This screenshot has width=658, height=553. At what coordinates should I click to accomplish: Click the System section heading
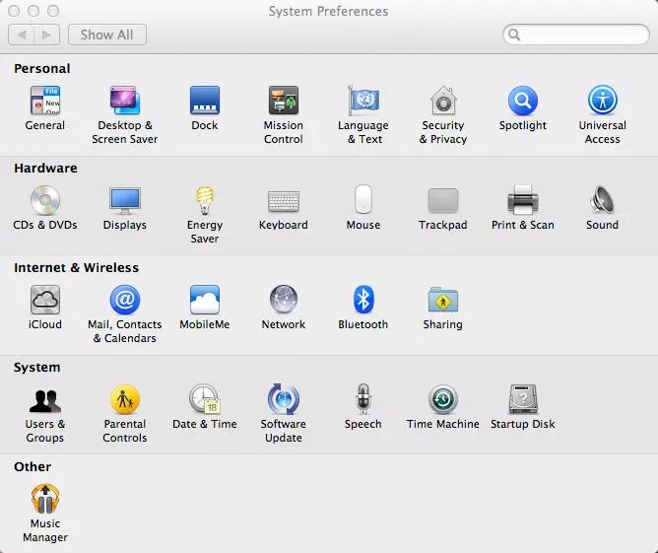coord(36,368)
